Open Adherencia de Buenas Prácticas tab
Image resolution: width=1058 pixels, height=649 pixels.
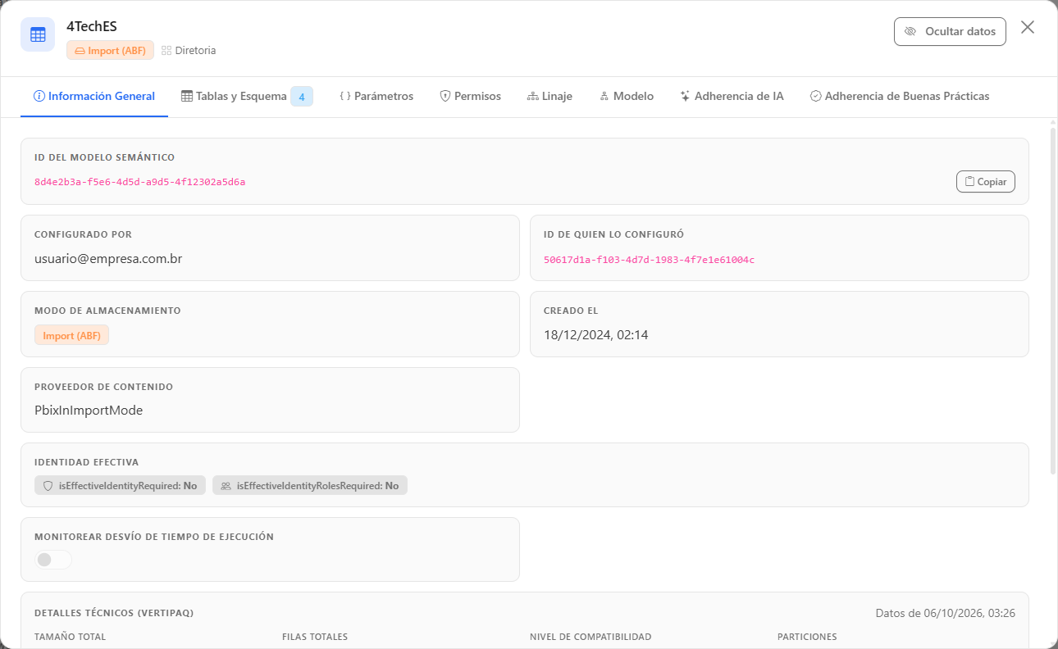click(x=900, y=97)
